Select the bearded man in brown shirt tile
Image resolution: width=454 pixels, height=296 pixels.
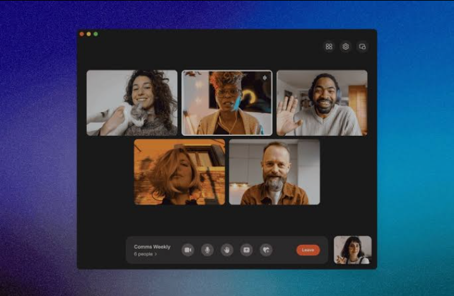point(274,172)
